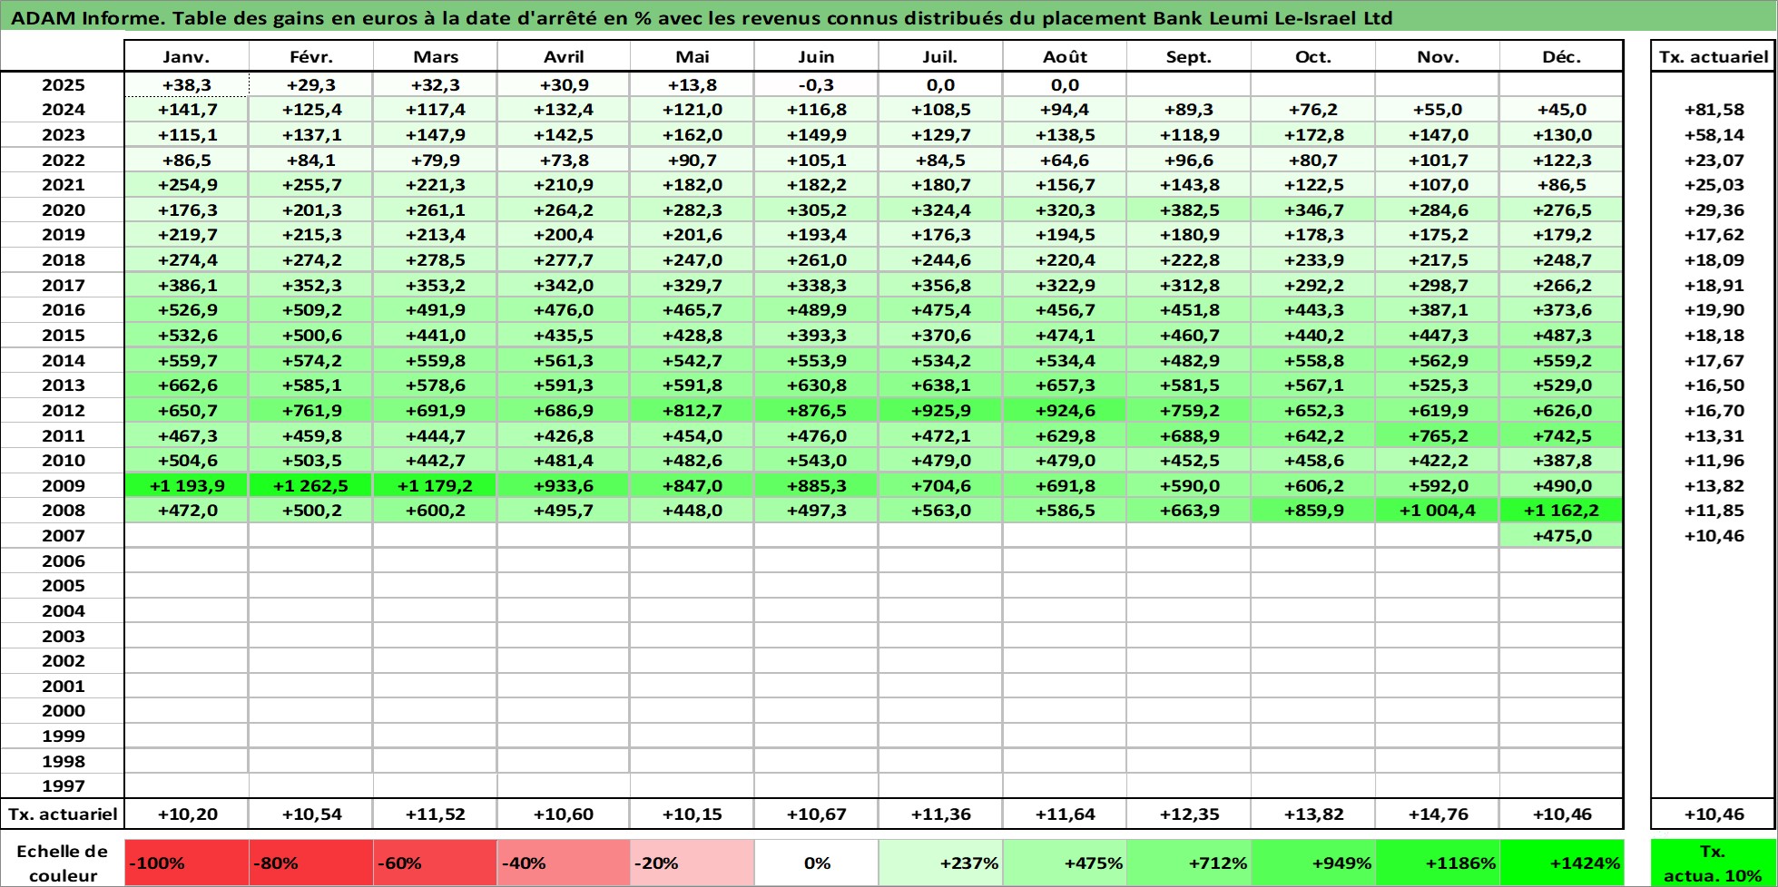The image size is (1778, 887).
Task: Click the cell +45,0 in Déc. 2024
Action: (1561, 109)
